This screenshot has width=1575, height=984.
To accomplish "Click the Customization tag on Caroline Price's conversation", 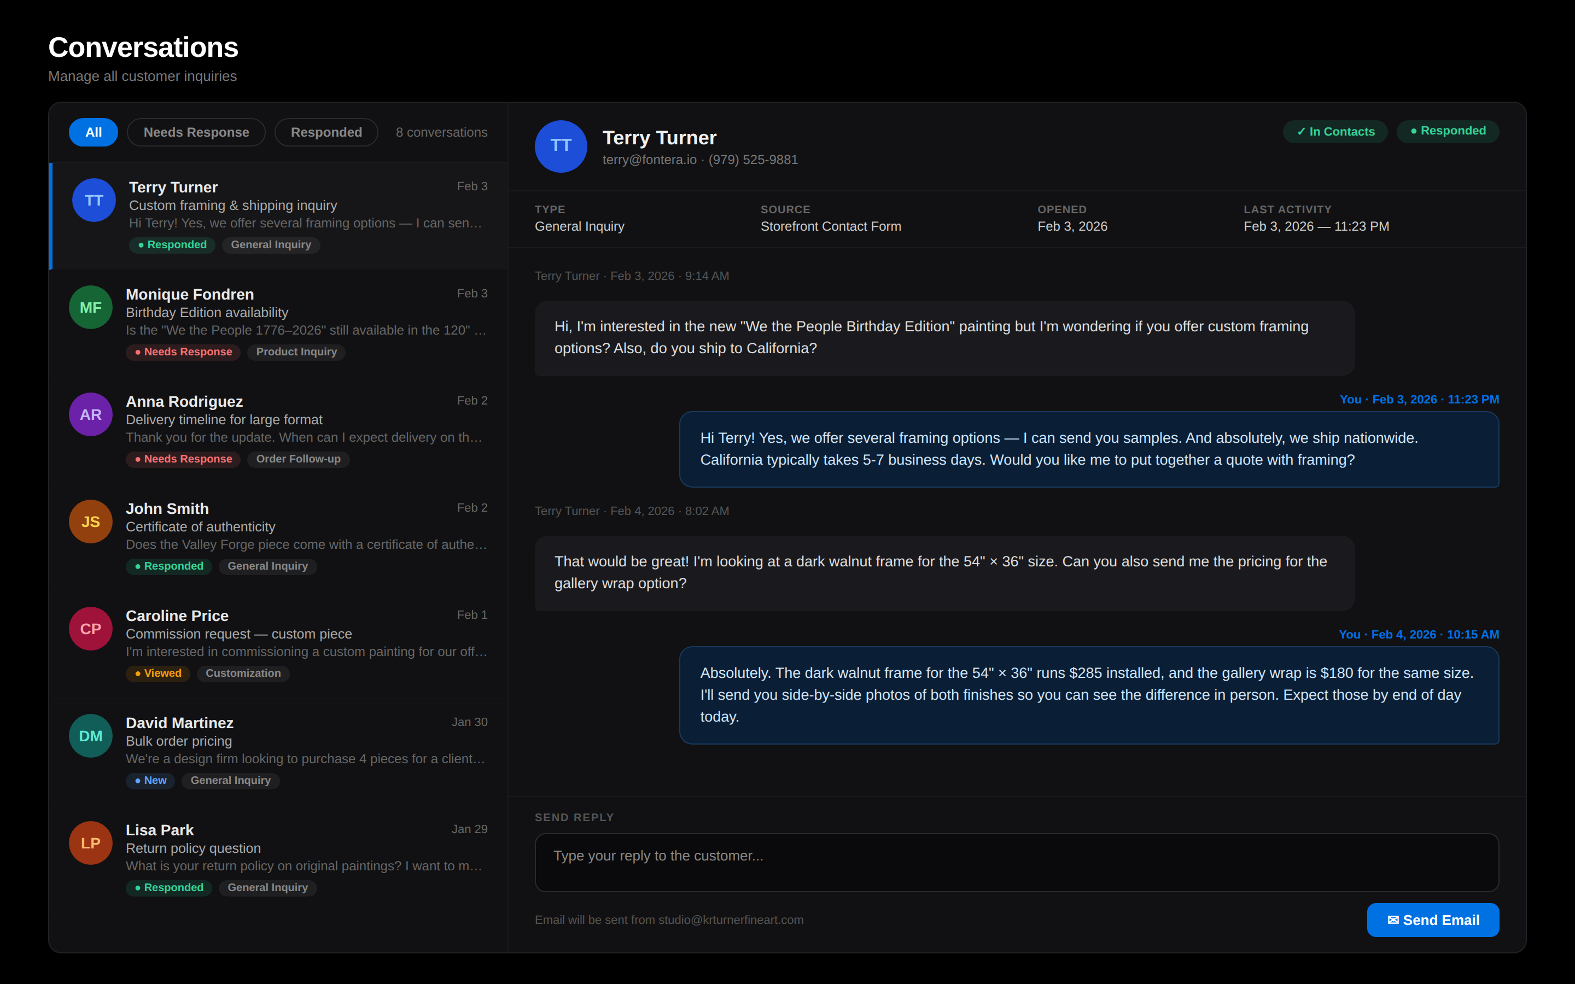I will click(x=243, y=673).
